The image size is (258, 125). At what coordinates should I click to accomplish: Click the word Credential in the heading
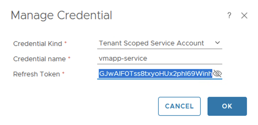[85, 15]
